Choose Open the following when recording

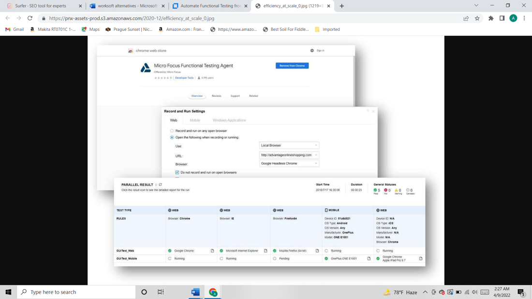click(x=172, y=138)
